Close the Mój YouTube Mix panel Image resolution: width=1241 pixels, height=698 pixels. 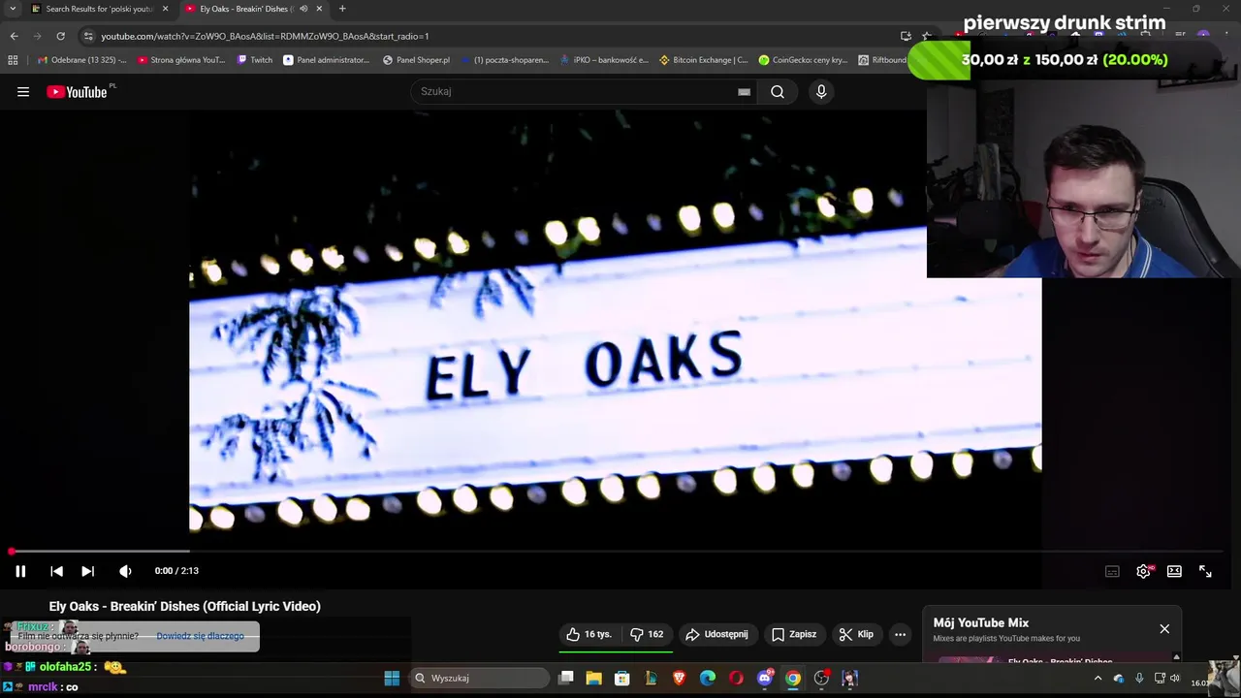click(1164, 629)
